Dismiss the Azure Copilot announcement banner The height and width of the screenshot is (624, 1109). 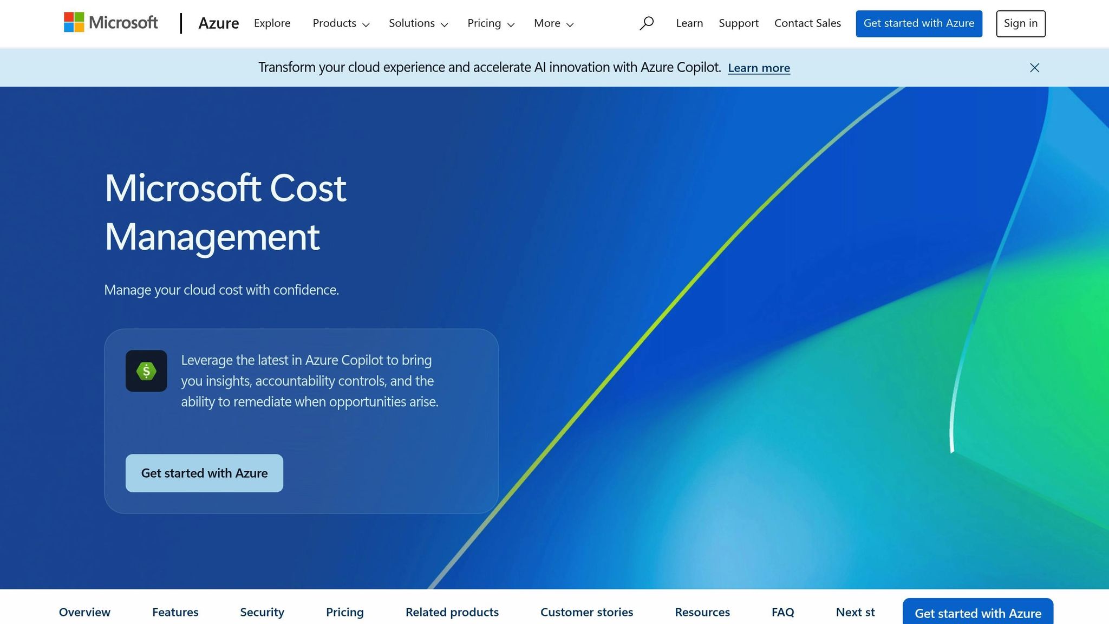pos(1034,68)
